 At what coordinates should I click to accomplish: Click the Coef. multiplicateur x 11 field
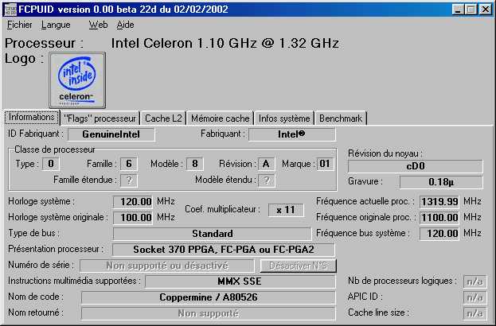[x=286, y=210]
